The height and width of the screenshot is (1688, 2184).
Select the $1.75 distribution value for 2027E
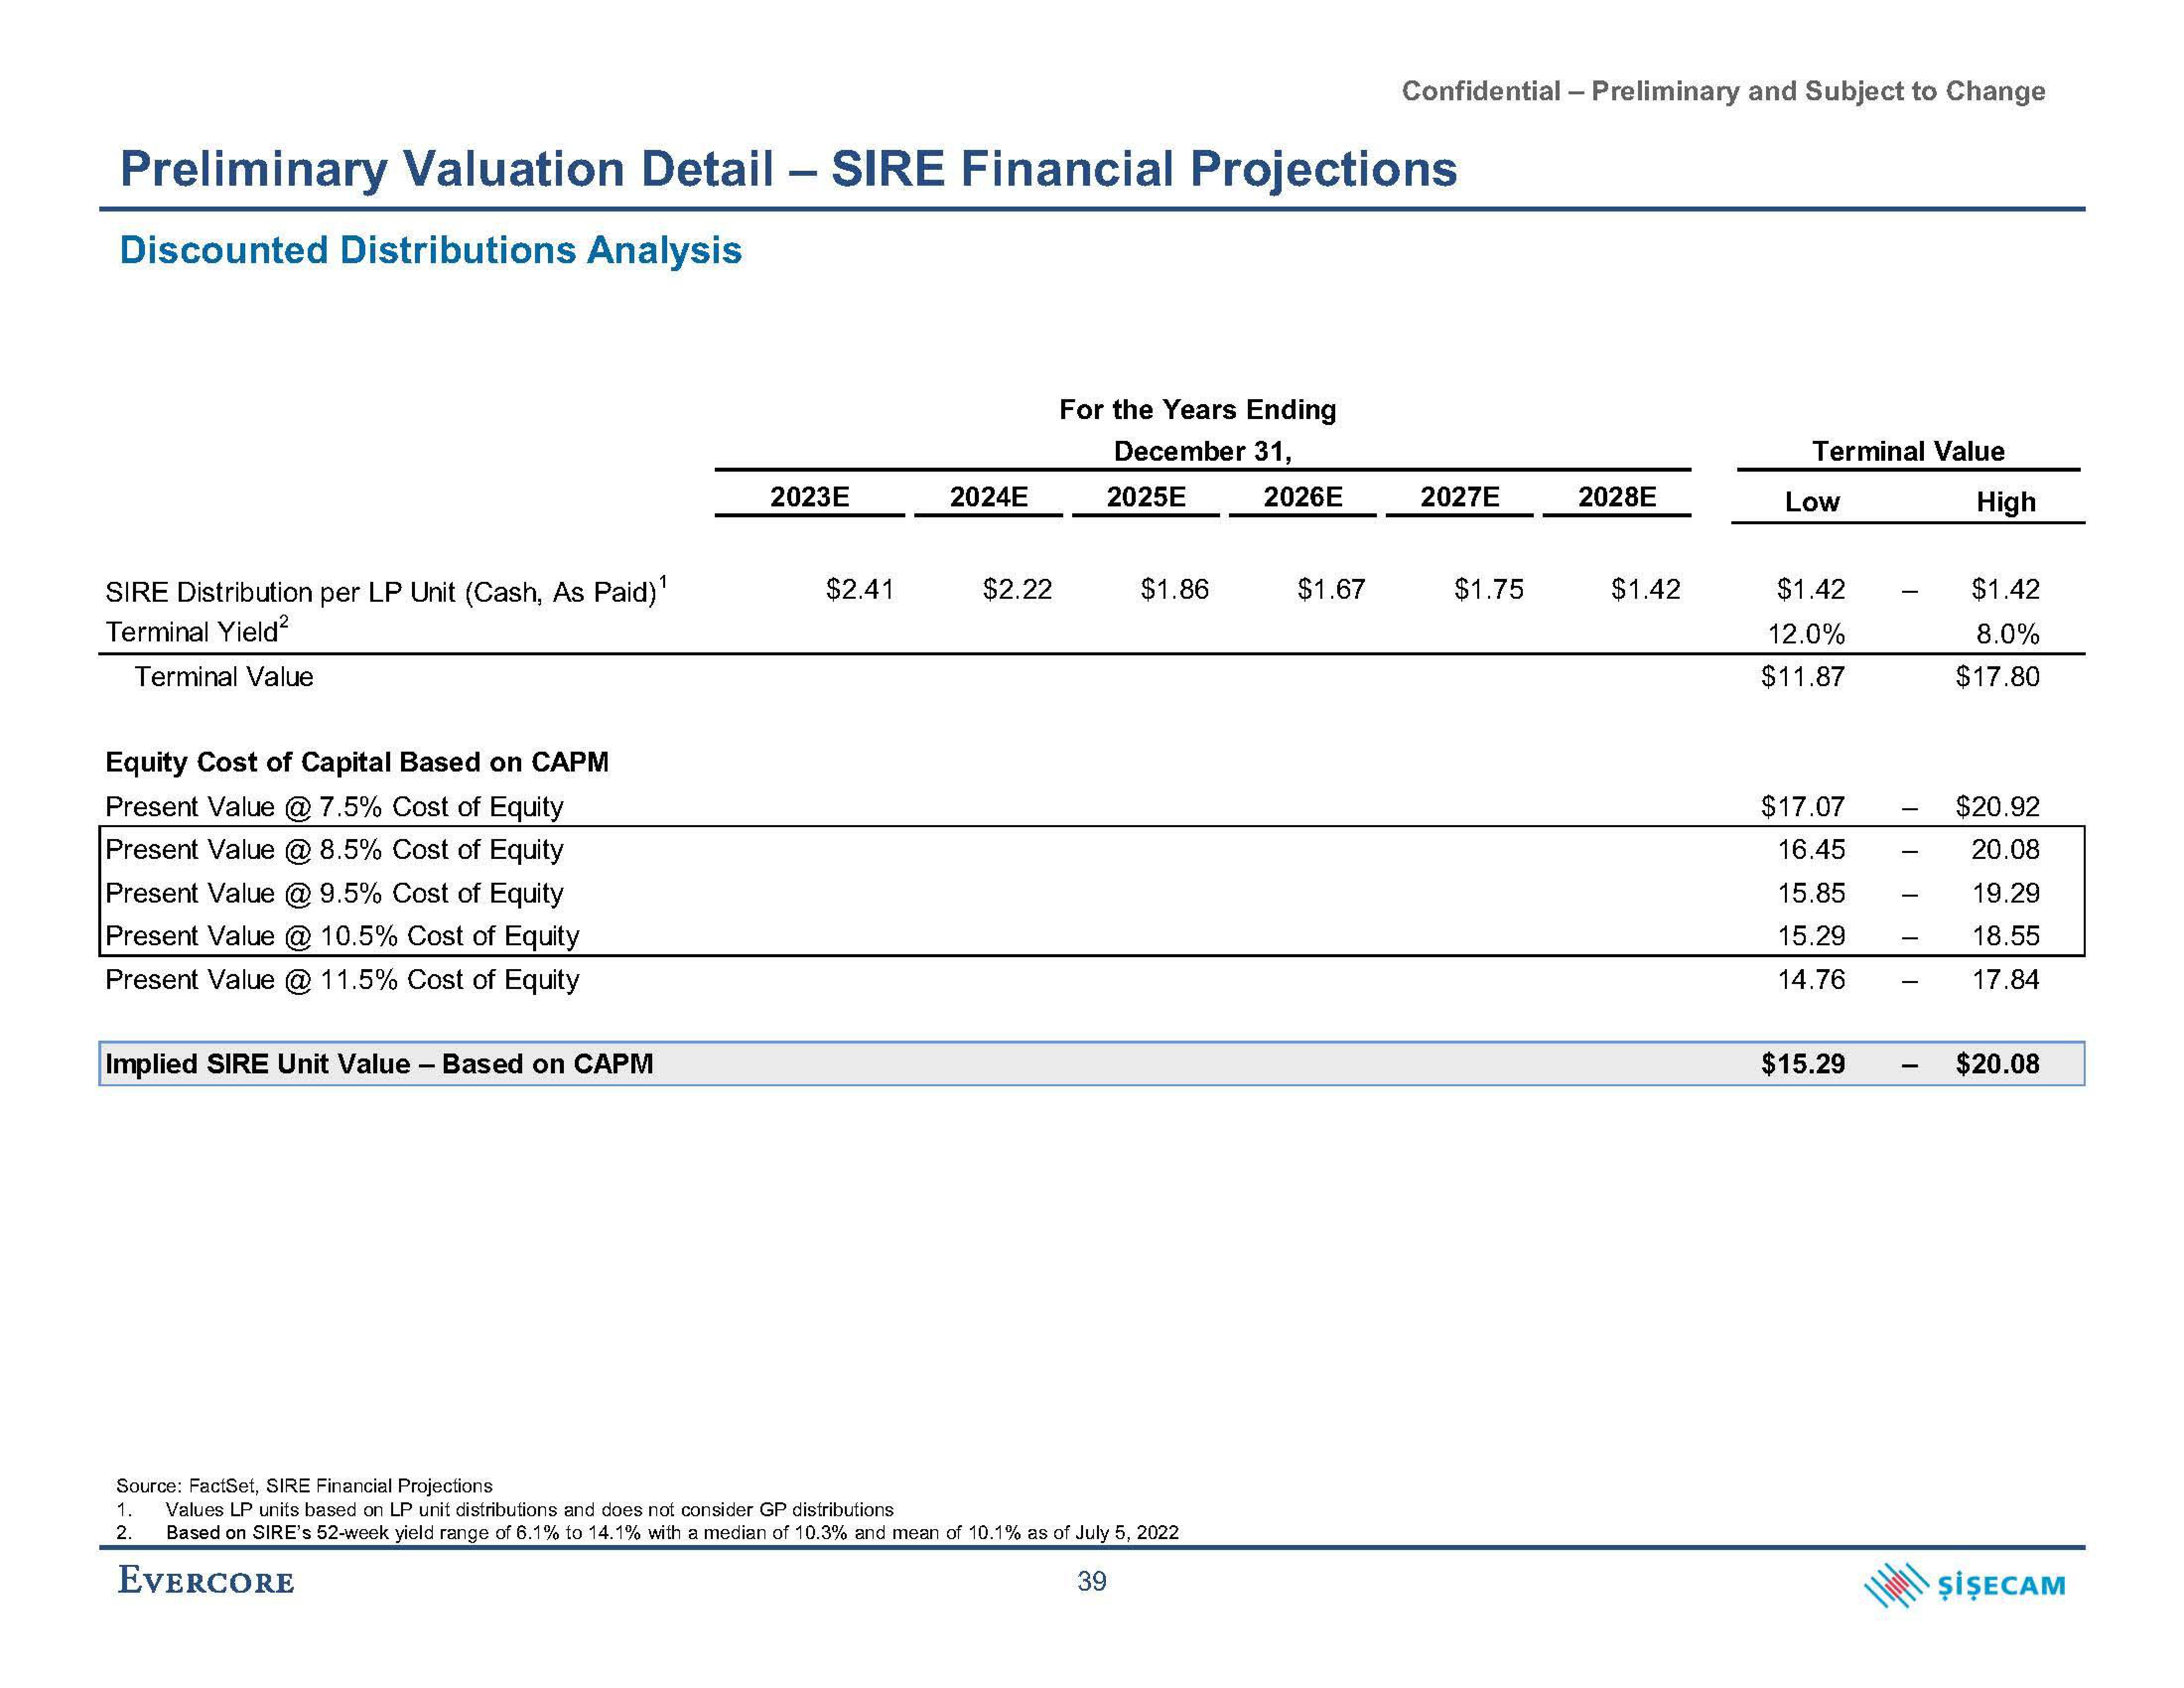[x=1488, y=590]
